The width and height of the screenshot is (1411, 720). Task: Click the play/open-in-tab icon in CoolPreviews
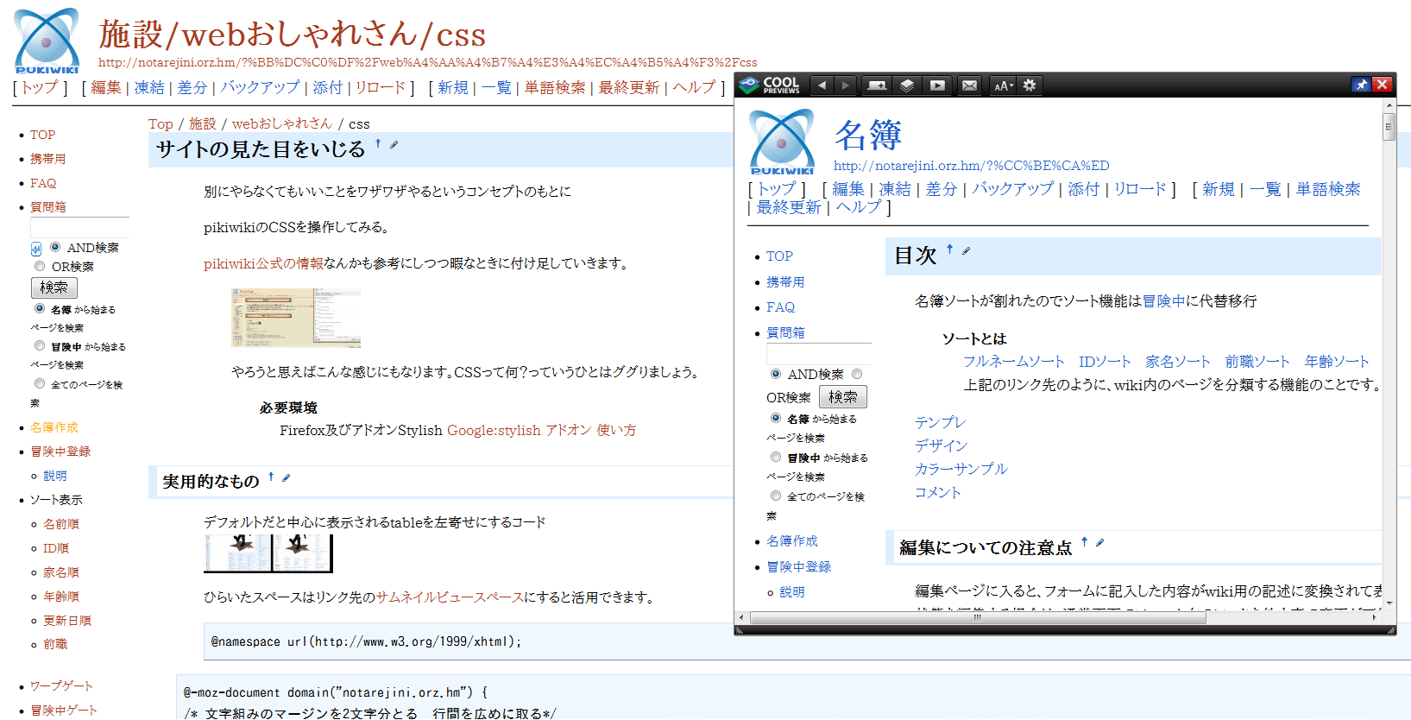click(x=937, y=85)
